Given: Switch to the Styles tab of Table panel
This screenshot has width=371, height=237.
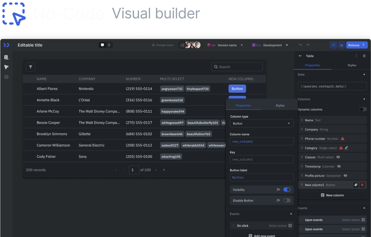Looking at the screenshot, I should 352,65.
